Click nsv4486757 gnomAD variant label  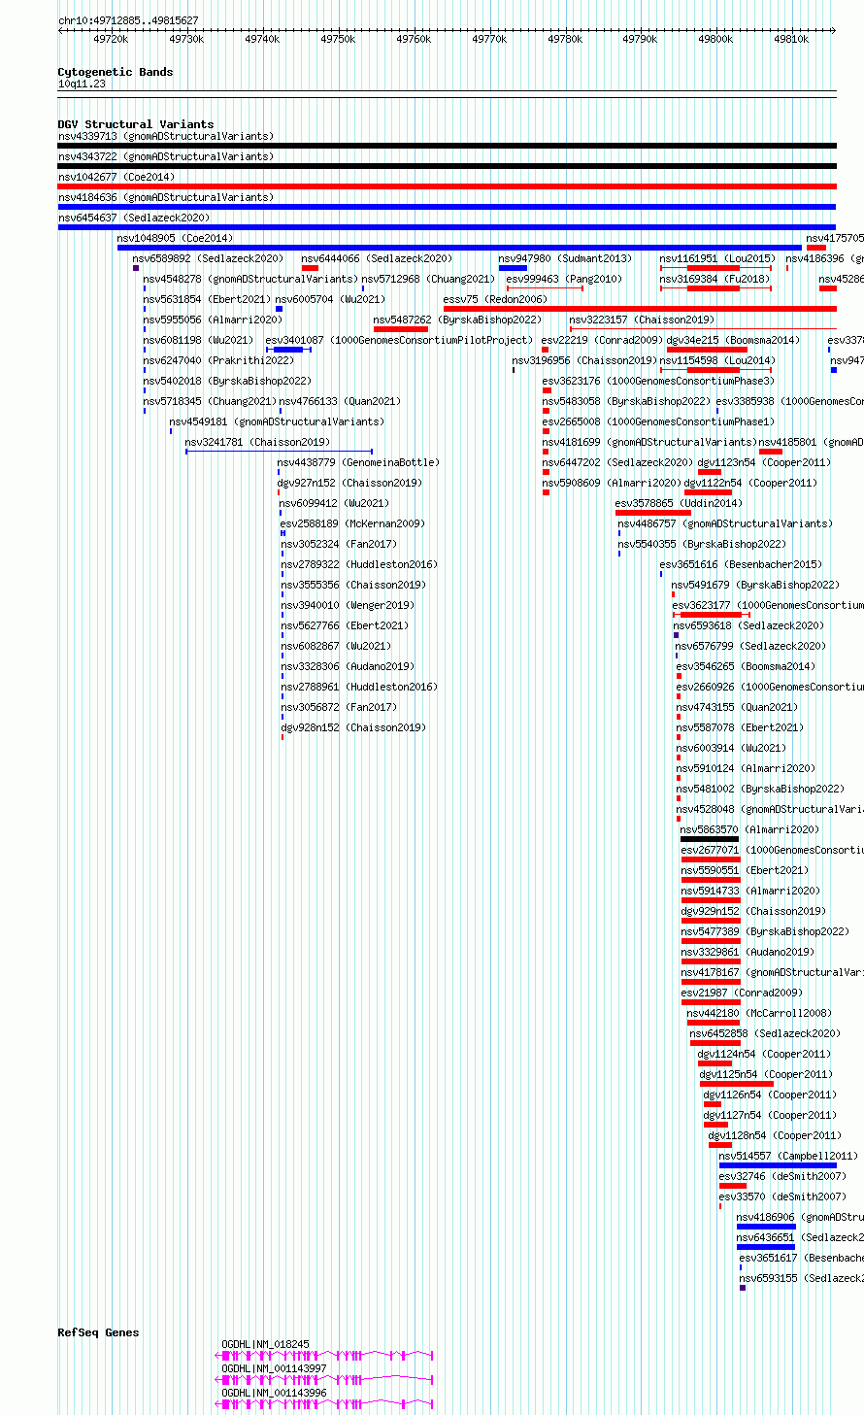pos(725,523)
